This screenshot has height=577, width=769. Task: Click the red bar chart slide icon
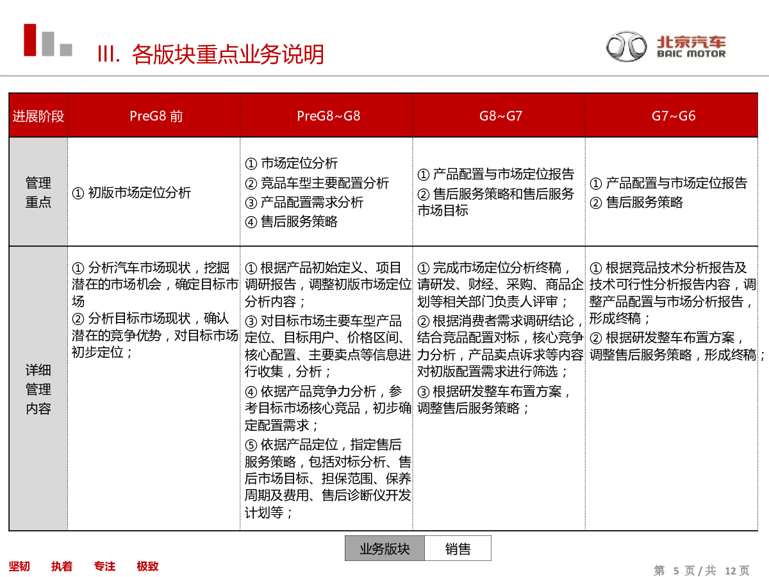point(47,40)
